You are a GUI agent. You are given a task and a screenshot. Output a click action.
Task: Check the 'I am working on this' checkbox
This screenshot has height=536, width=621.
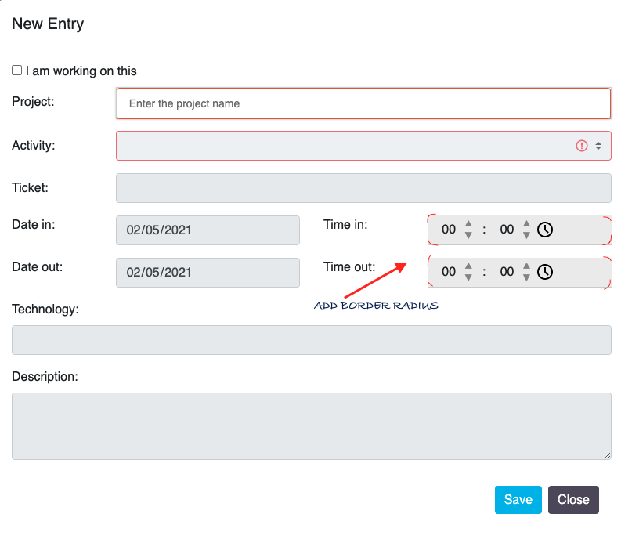[16, 71]
